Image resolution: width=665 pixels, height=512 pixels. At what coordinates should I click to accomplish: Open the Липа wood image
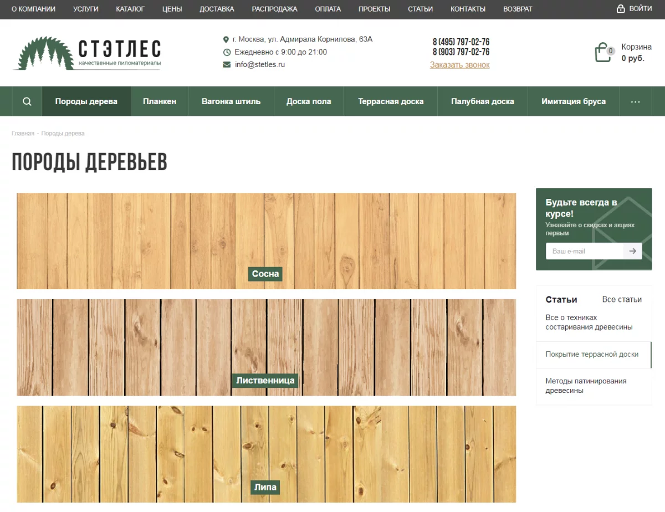(266, 454)
